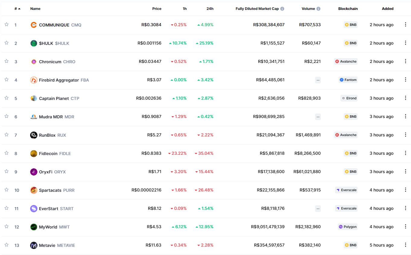Click the OryxFi purple logo
Image resolution: width=411 pixels, height=255 pixels.
pyautogui.click(x=34, y=172)
